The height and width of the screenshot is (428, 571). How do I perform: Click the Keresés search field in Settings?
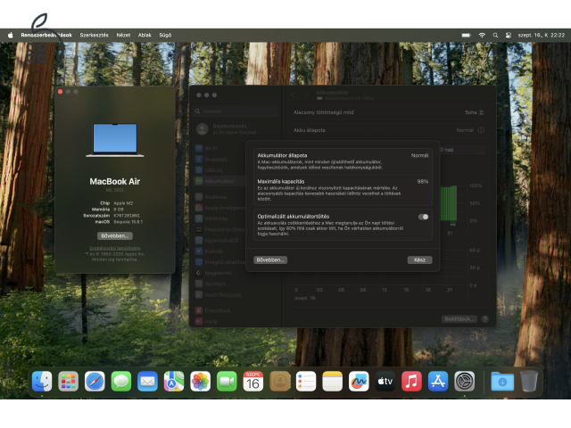tap(236, 111)
